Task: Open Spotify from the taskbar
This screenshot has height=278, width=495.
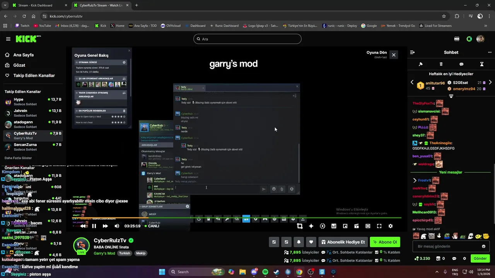Action: coord(265,272)
